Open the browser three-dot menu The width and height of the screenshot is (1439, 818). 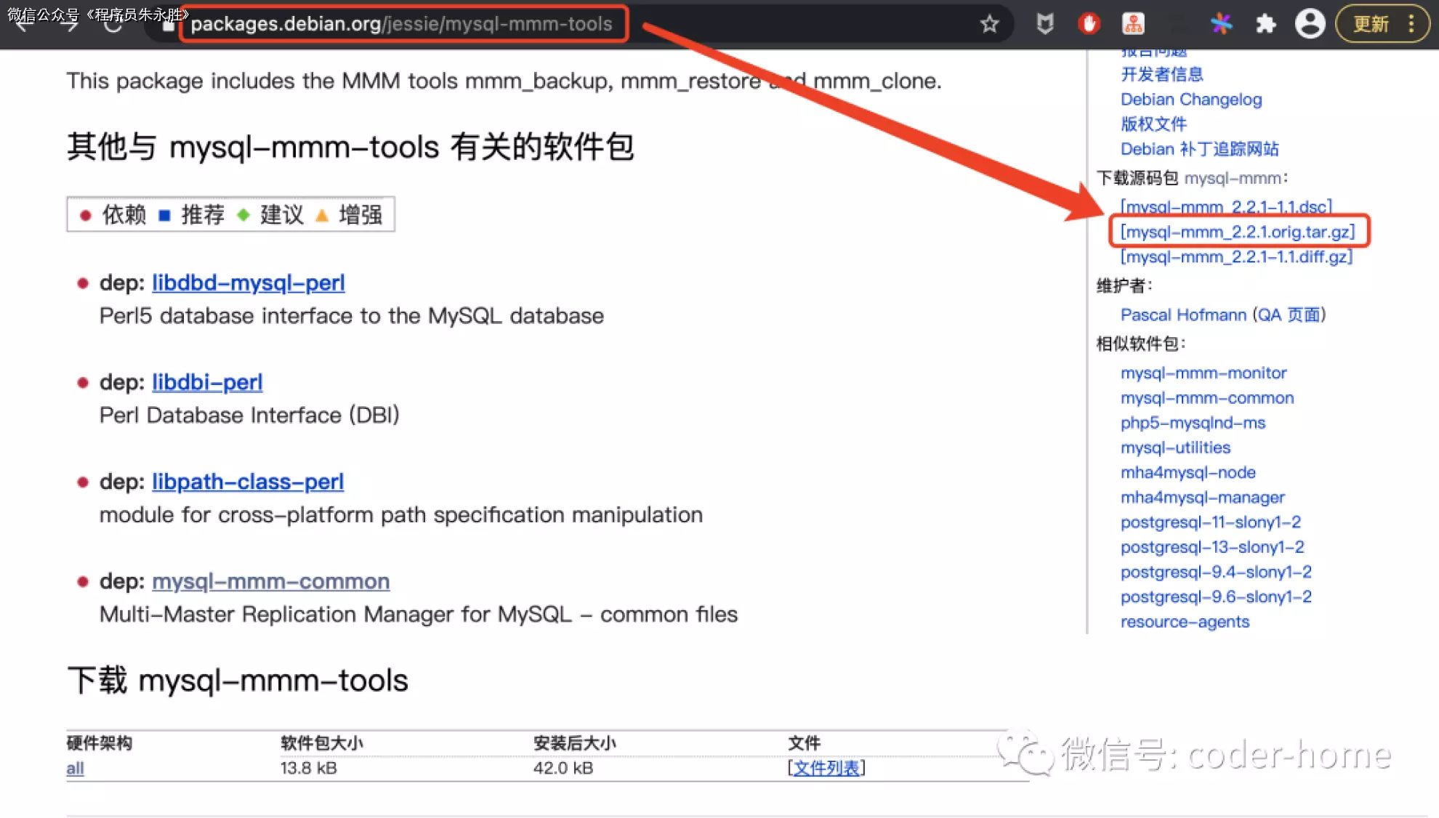pos(1411,24)
